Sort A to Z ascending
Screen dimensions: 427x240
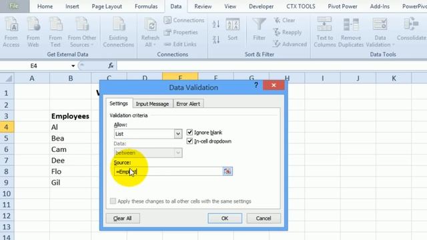tap(216, 25)
